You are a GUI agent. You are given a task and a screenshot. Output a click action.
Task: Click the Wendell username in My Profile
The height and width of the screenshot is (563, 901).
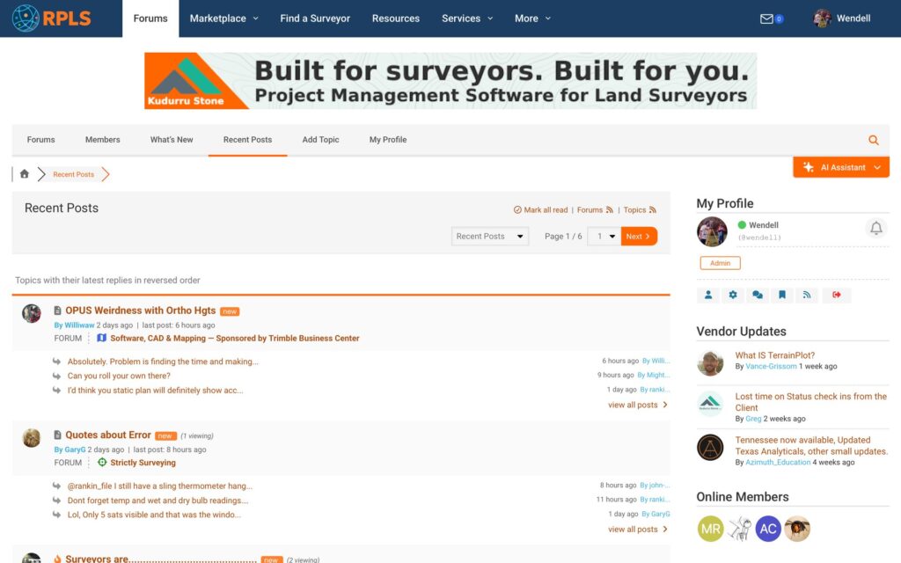tap(764, 225)
